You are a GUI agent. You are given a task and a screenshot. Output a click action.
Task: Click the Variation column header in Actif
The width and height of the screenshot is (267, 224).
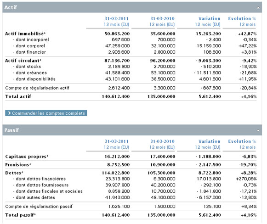[x=209, y=18]
